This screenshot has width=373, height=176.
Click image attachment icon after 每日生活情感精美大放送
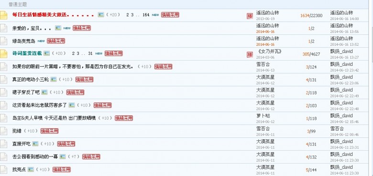[101, 15]
